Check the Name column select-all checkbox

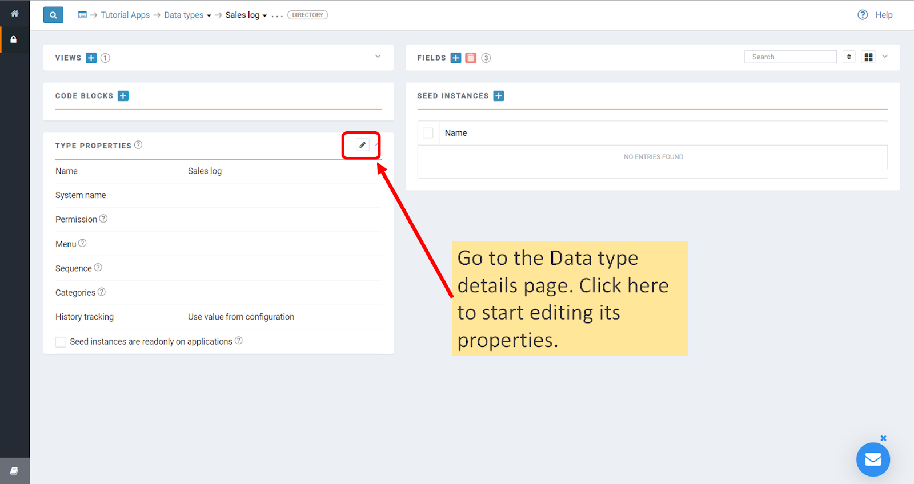click(x=428, y=133)
